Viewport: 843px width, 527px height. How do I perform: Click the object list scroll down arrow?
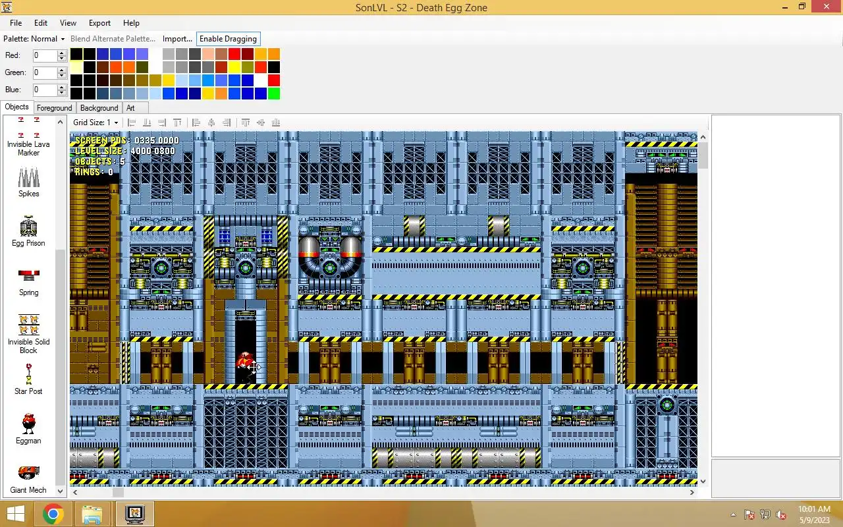(61, 491)
